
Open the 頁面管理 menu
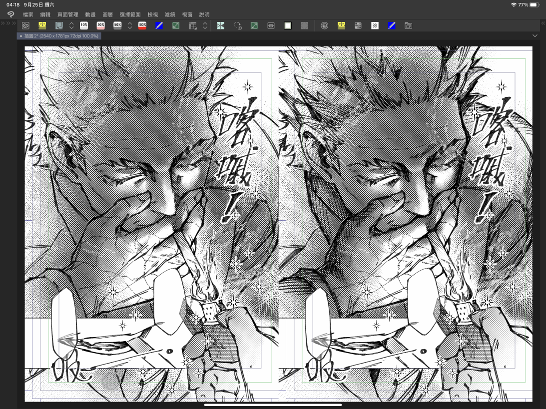pyautogui.click(x=68, y=14)
